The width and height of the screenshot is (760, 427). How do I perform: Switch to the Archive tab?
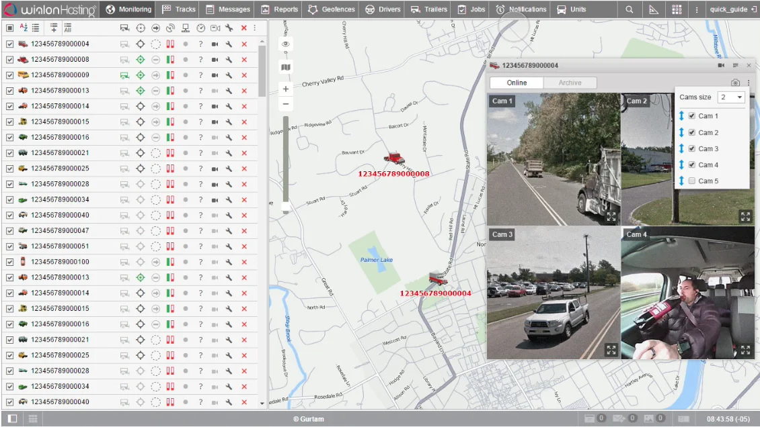click(x=570, y=83)
